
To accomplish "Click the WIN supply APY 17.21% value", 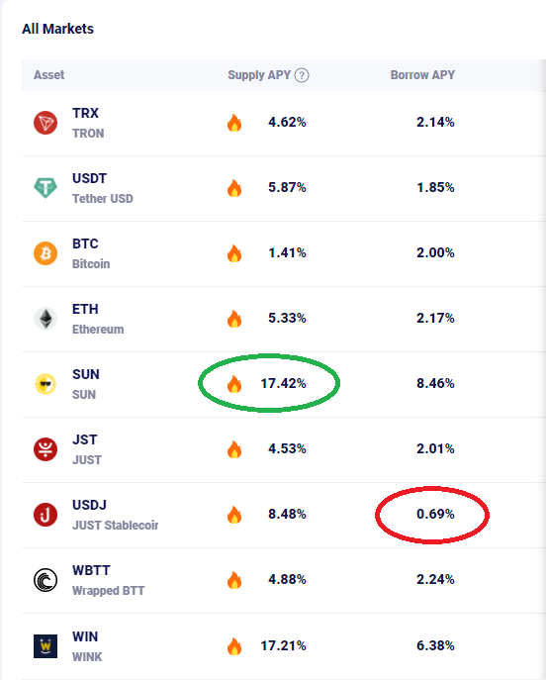I will [284, 645].
